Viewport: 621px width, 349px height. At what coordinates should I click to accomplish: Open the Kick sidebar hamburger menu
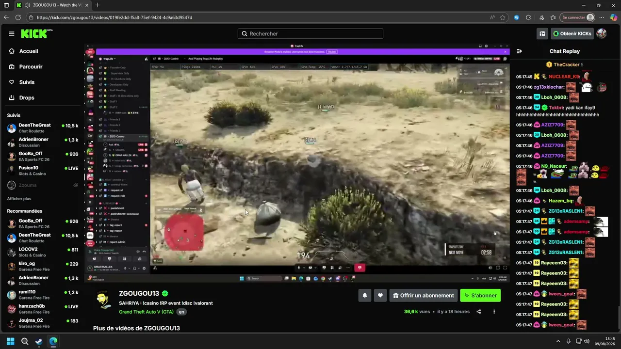click(x=11, y=33)
